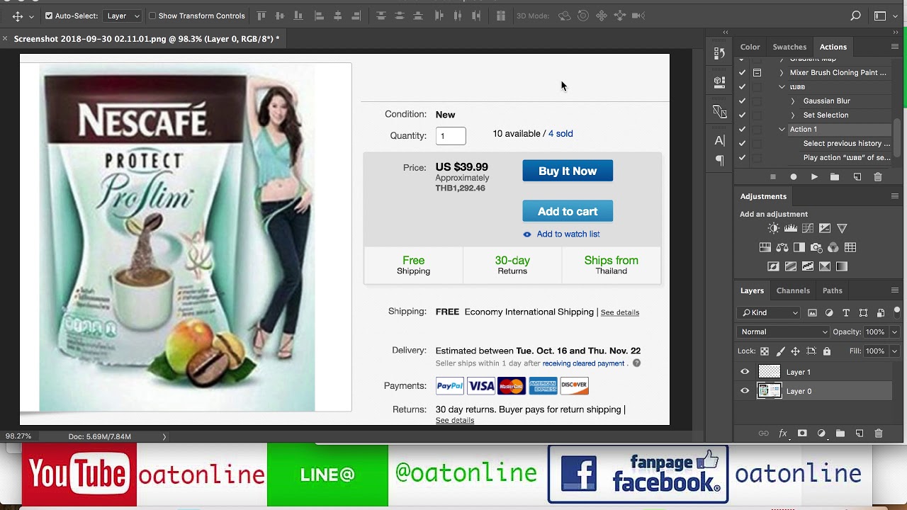Toggle the Auto-Select checkbox

(49, 16)
